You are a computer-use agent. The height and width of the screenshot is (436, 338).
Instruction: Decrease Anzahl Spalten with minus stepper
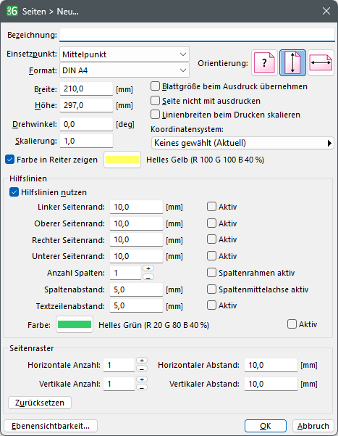point(148,277)
